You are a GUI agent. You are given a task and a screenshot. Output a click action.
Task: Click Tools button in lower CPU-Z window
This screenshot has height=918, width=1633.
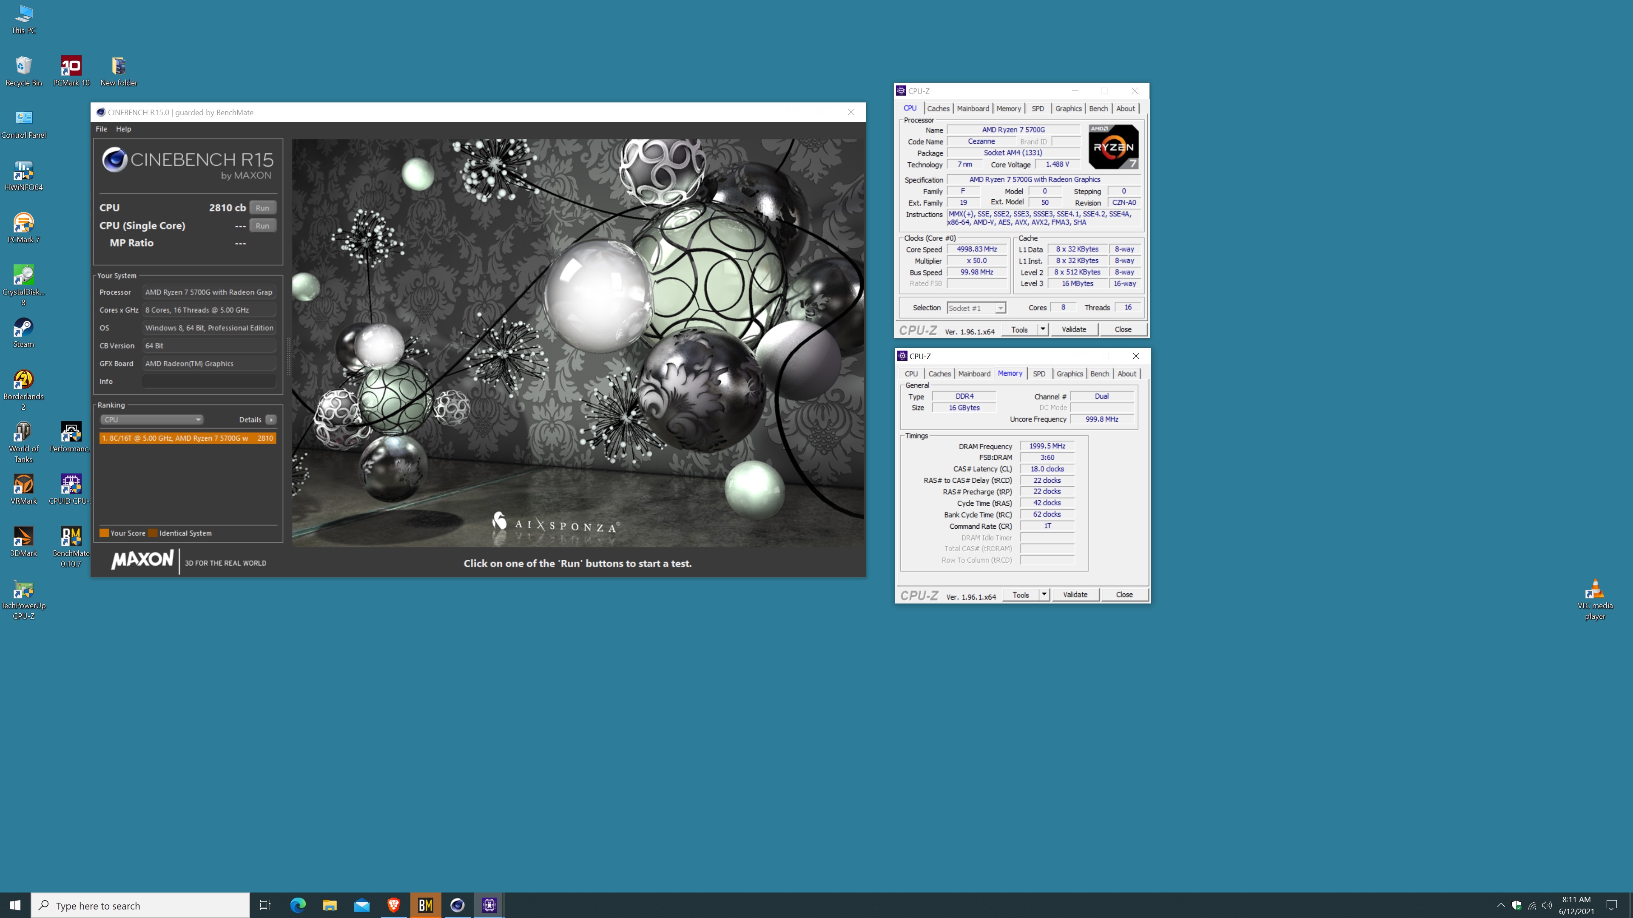[1021, 594]
